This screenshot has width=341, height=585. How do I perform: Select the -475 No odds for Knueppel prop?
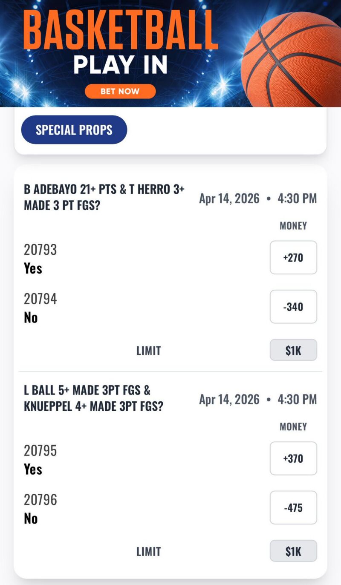[x=293, y=507]
